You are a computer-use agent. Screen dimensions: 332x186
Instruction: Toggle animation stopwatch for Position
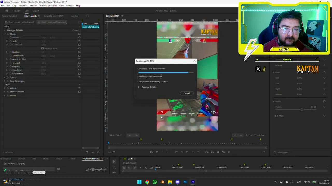pyautogui.click(x=11, y=38)
